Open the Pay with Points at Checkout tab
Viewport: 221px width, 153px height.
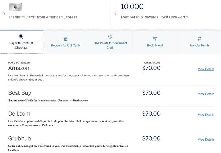21,45
